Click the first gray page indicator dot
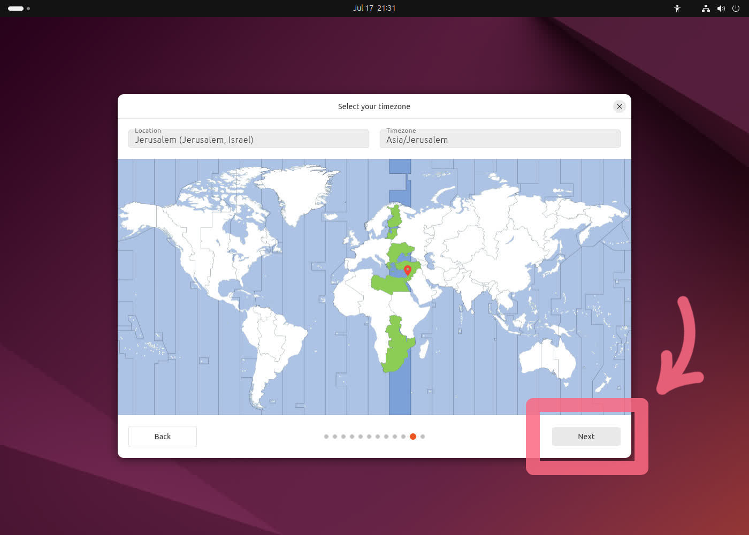 (326, 437)
